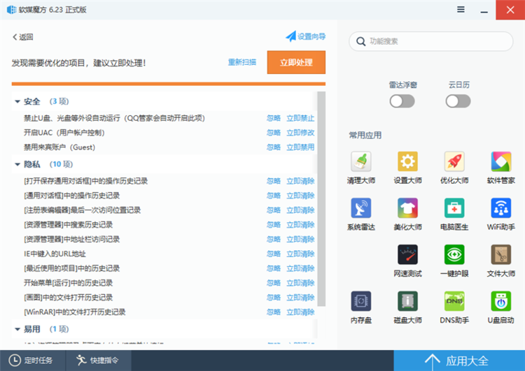Click the 功能搜索 search field
Viewport: 525px width, 371px height.
[x=434, y=41]
